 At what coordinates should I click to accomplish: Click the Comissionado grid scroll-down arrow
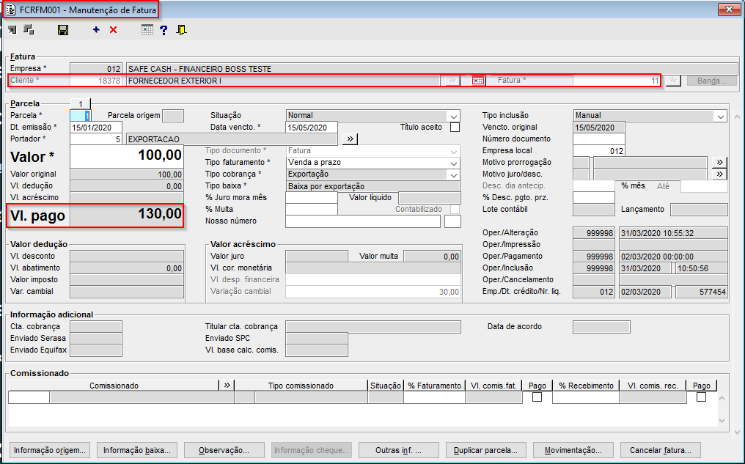click(x=722, y=420)
